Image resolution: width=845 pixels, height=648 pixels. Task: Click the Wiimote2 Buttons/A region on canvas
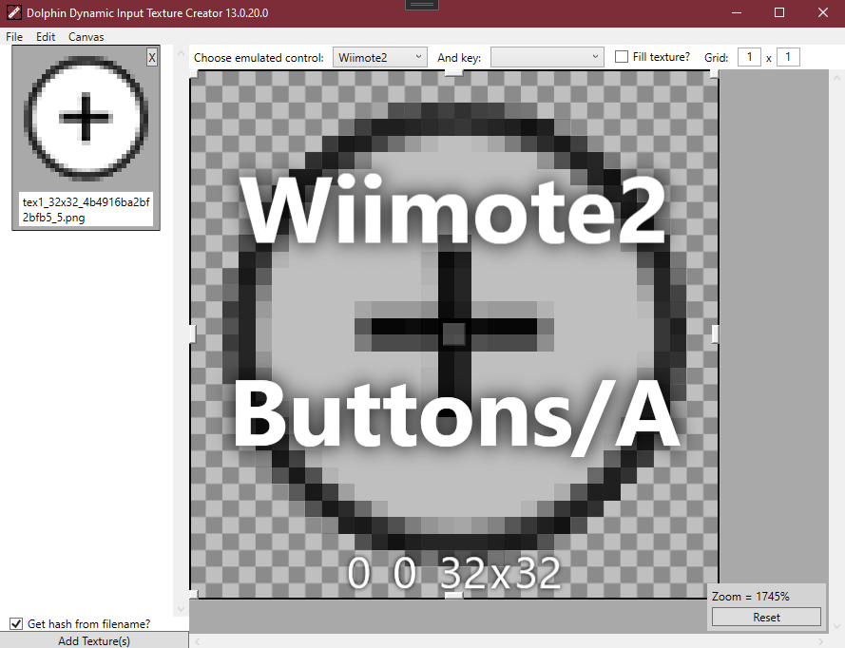[454, 334]
